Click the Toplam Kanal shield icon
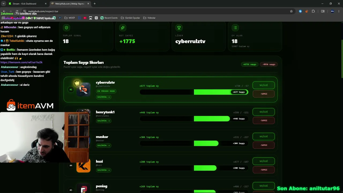Image resolution: width=343 pixels, height=193 pixels. coord(66,28)
